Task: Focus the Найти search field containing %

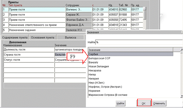Action: point(139,42)
